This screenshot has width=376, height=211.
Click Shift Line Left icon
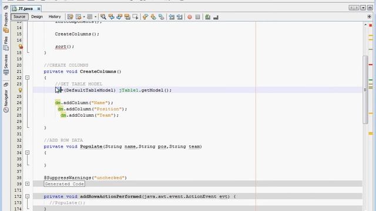[172, 17]
